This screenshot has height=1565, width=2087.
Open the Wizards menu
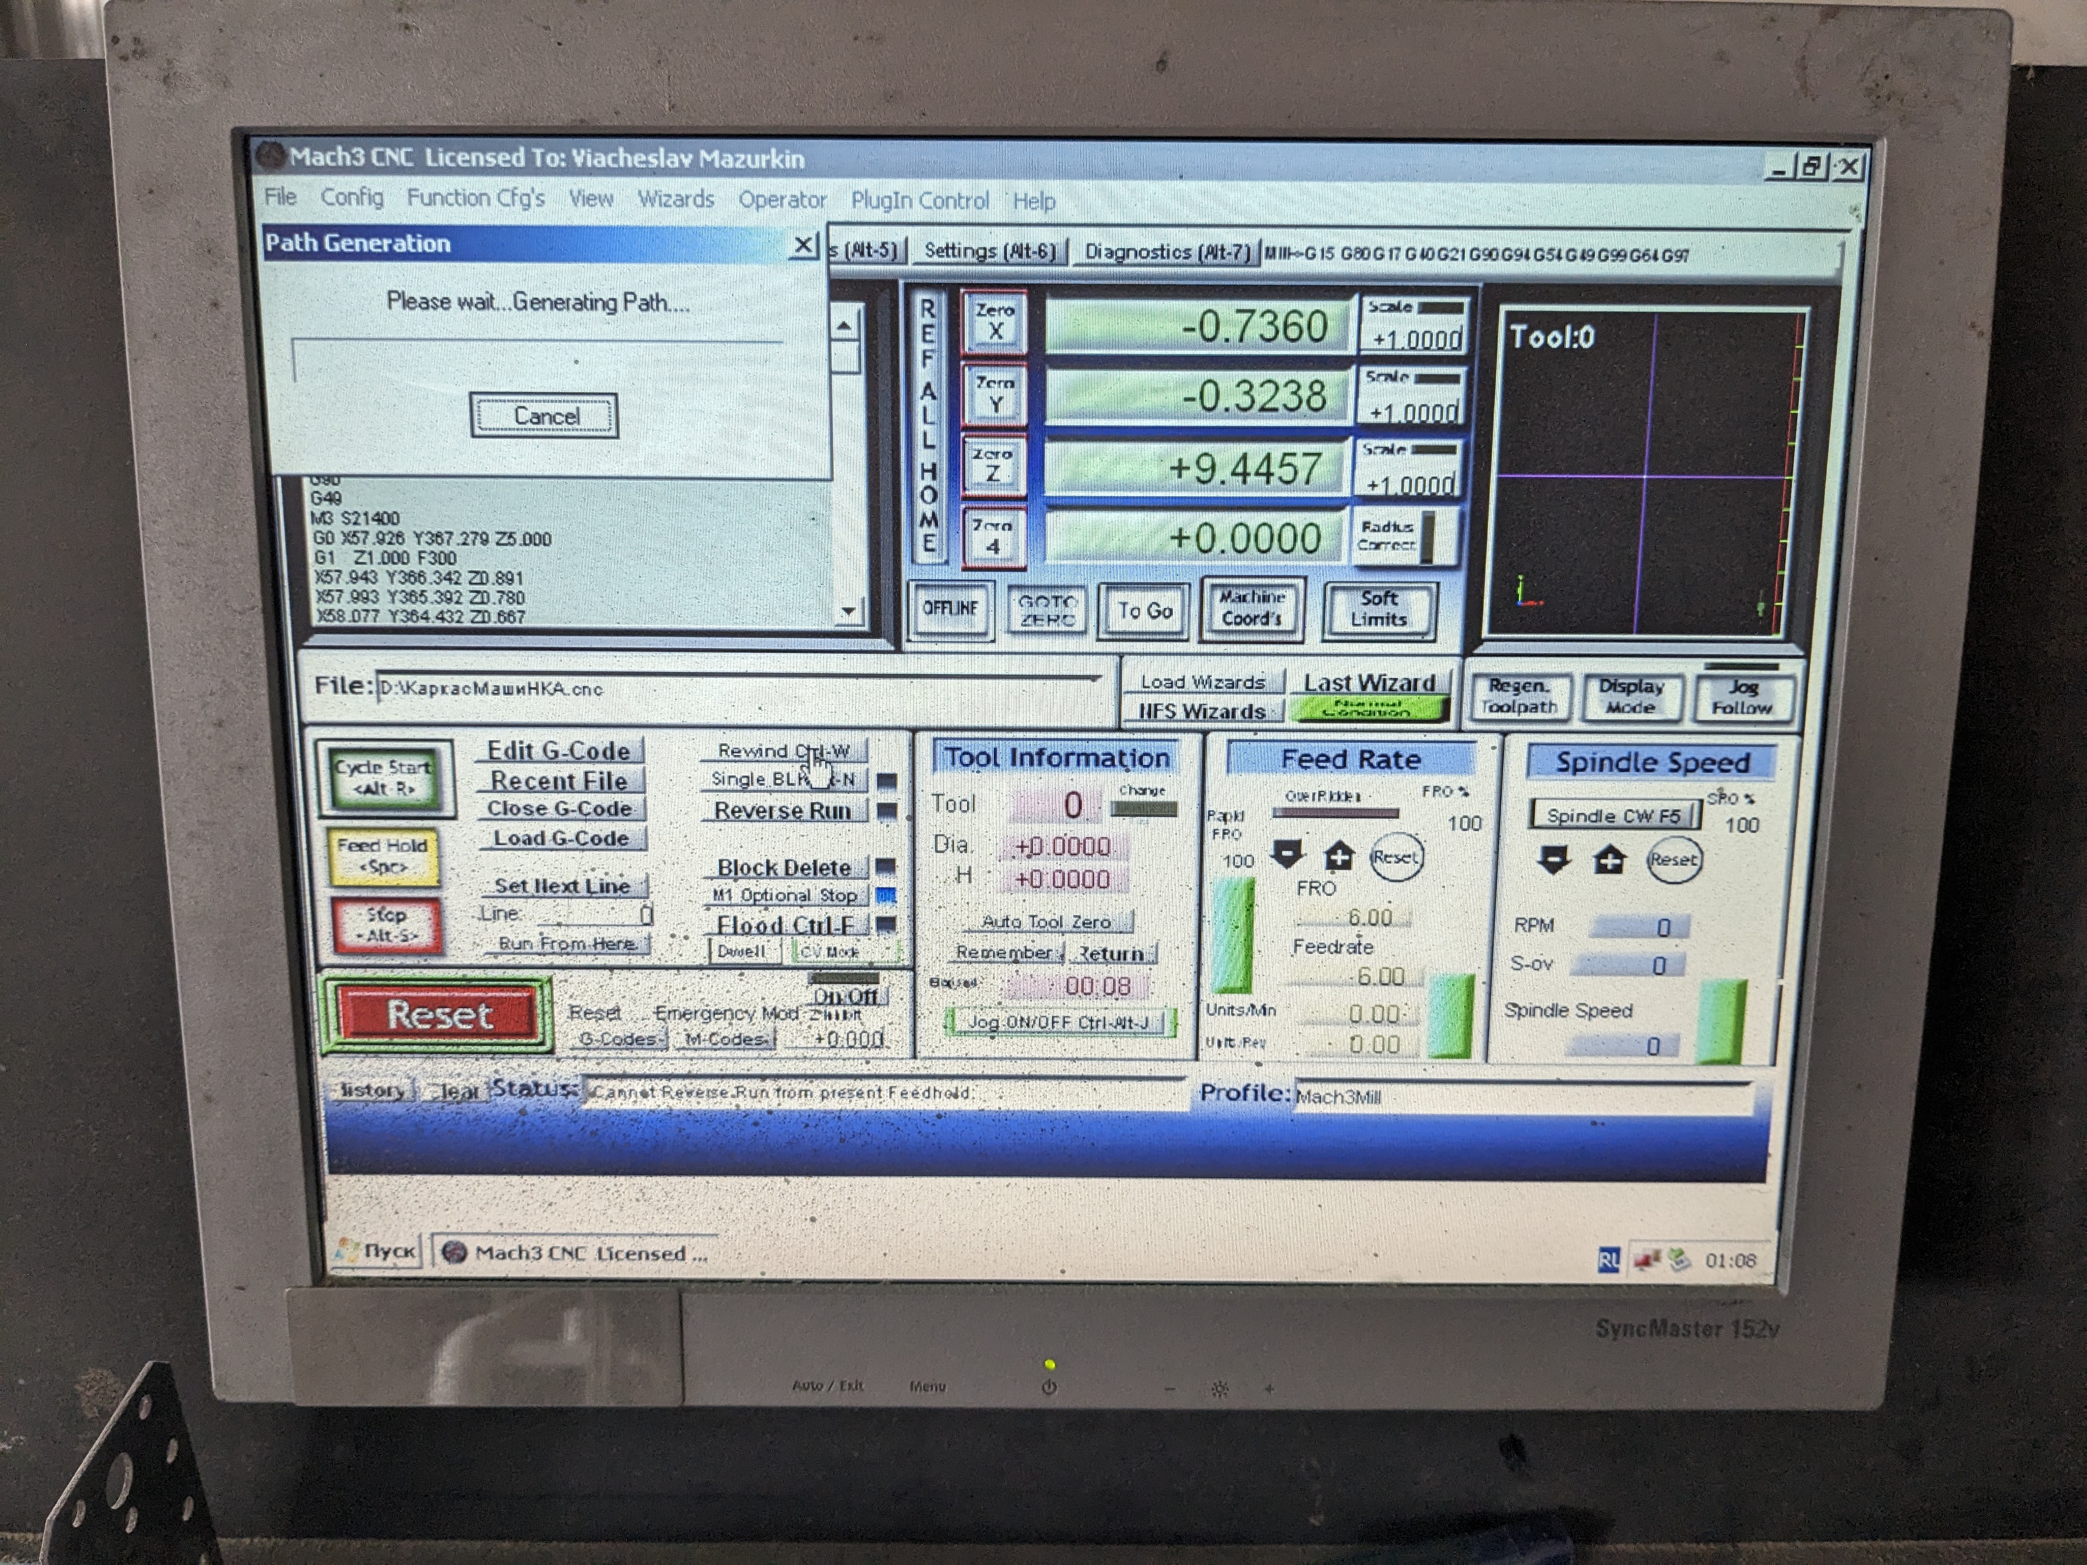(x=675, y=200)
